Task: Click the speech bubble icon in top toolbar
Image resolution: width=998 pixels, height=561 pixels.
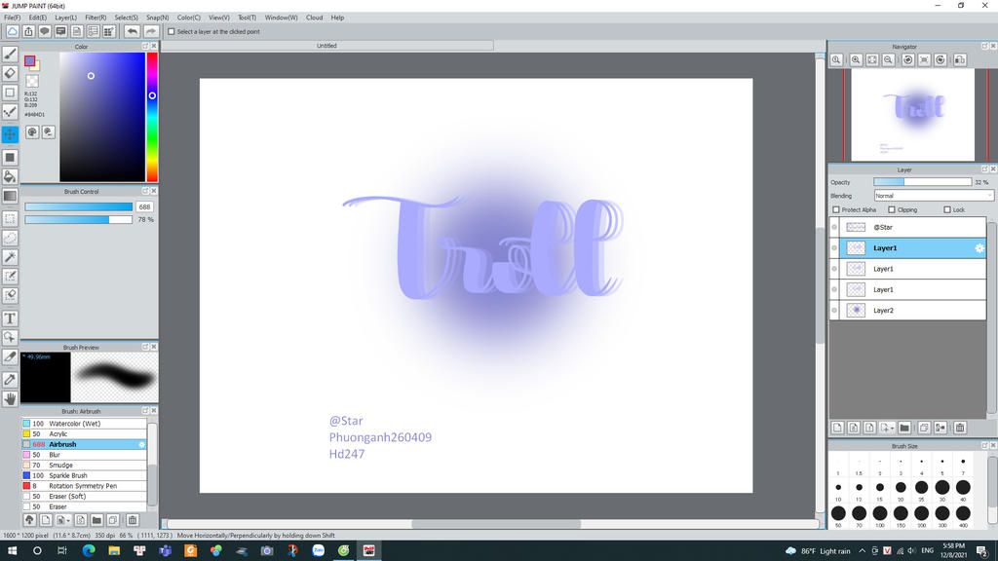Action: 45,31
